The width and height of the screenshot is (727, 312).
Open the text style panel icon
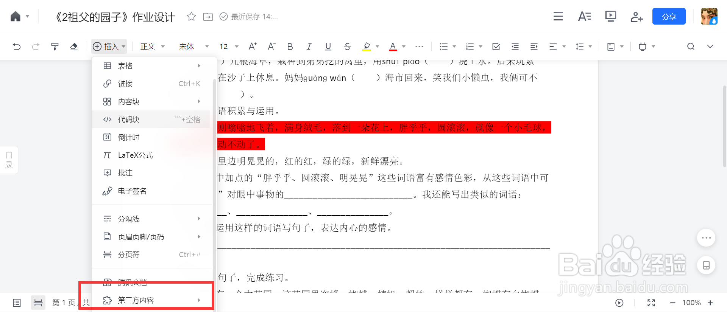[x=584, y=17]
